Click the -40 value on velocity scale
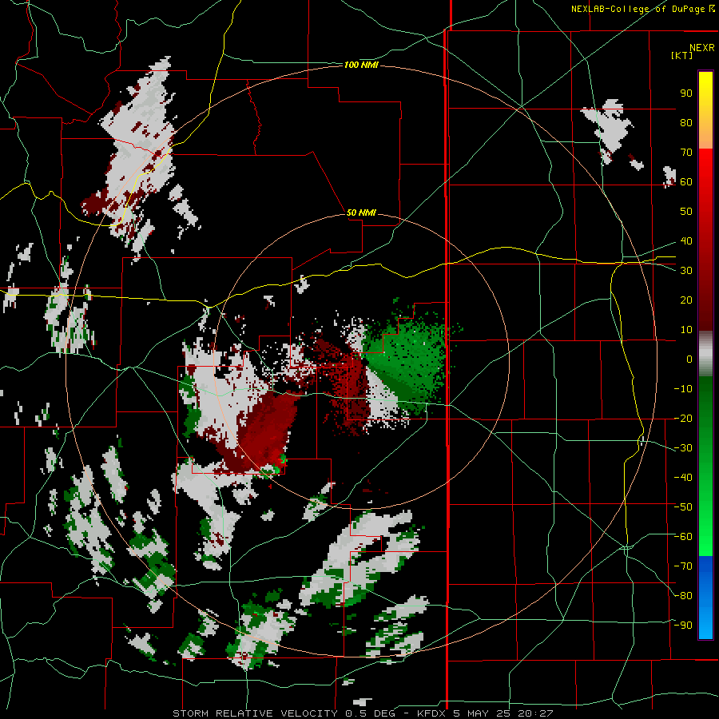The width and height of the screenshot is (719, 719). click(x=683, y=478)
